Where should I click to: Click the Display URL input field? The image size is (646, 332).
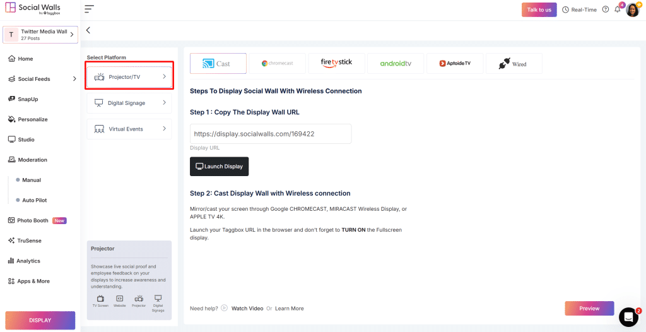pos(270,134)
